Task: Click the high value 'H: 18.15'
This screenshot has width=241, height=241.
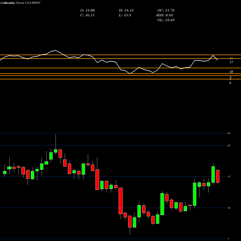Action: tap(126, 11)
